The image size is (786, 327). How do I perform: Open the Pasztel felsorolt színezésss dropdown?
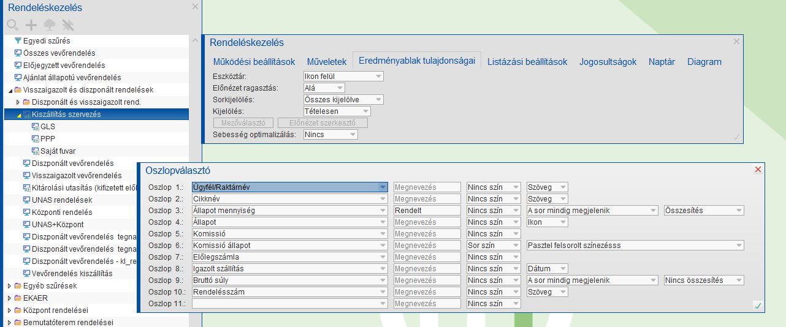(635, 246)
